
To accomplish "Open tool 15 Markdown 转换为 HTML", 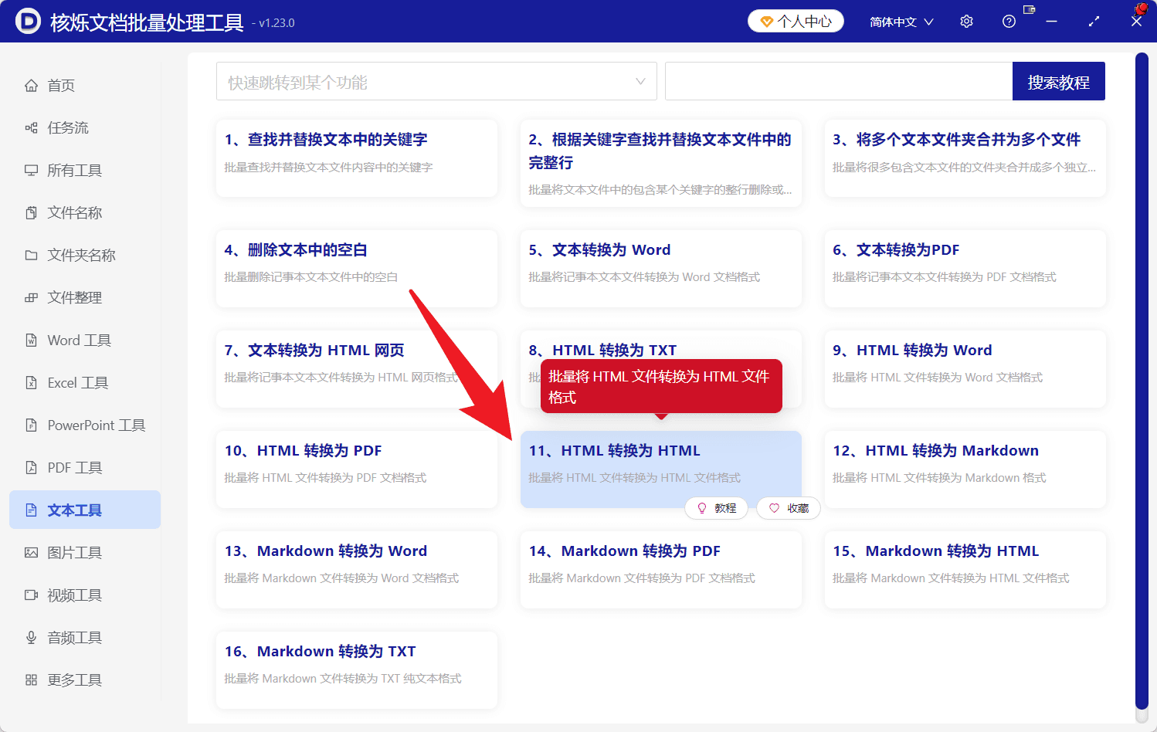I will [965, 570].
